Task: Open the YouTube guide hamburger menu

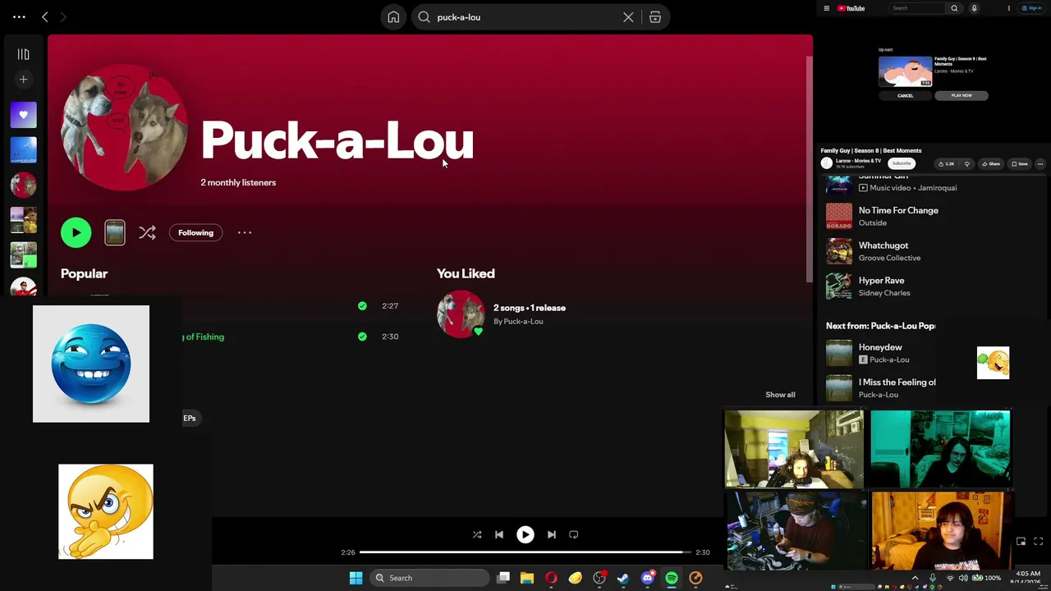Action: click(827, 8)
